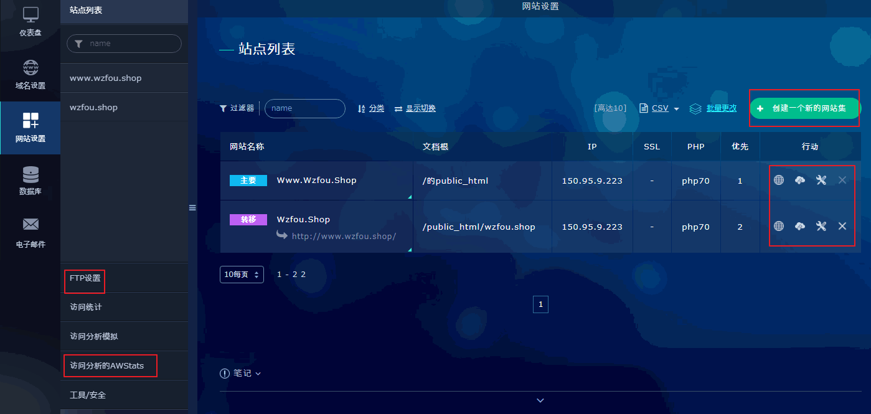Click the 网站名称 column header
This screenshot has height=414, width=871.
click(247, 147)
